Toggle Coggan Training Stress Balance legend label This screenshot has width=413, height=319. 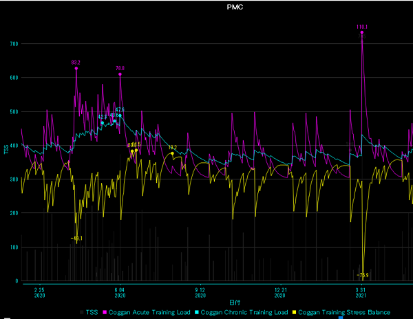344,312
